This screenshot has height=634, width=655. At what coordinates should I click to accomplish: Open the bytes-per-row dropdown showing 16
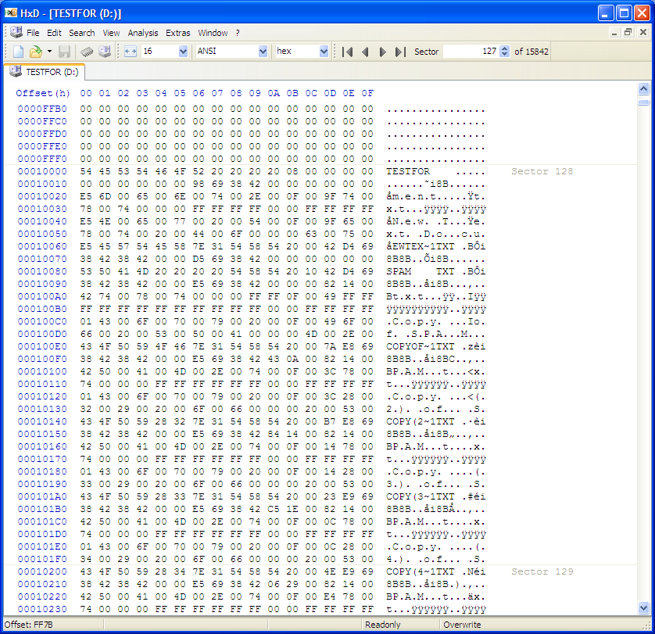pos(183,52)
